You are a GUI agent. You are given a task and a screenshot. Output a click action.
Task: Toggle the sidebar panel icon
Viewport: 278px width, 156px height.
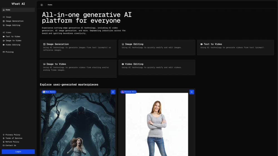(42, 5)
